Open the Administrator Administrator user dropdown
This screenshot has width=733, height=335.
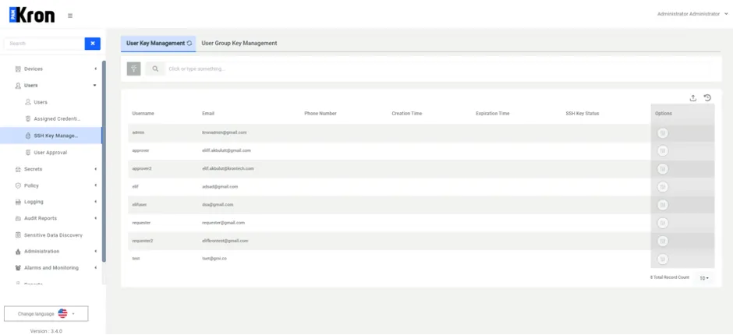click(692, 14)
